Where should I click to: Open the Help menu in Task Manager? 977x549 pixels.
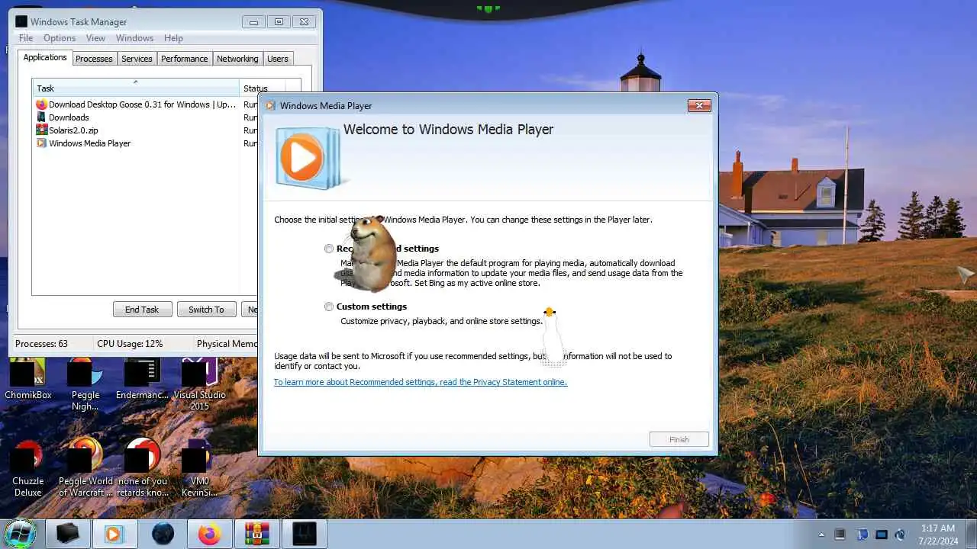[173, 38]
